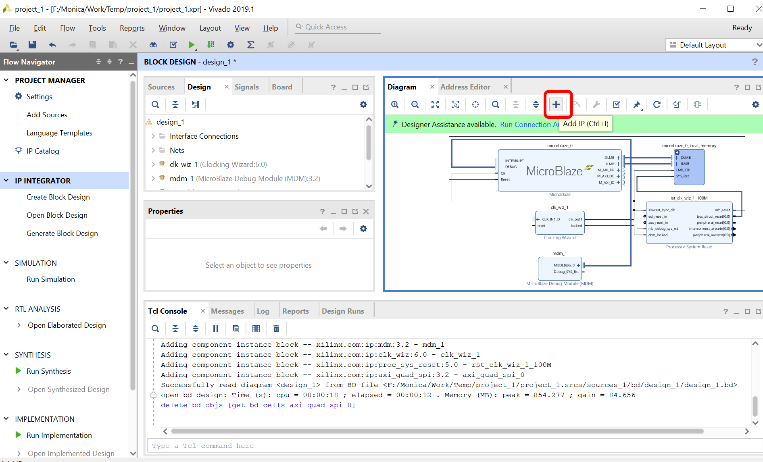The image size is (763, 462).
Task: Click Create Block Design
Action: (58, 197)
